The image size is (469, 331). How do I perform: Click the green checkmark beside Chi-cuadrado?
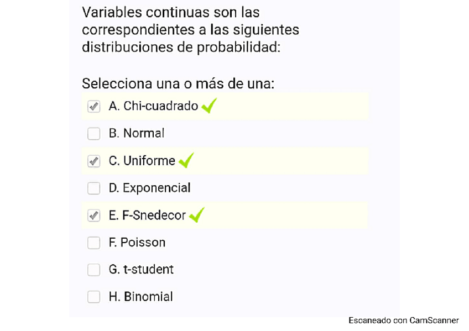coord(209,105)
